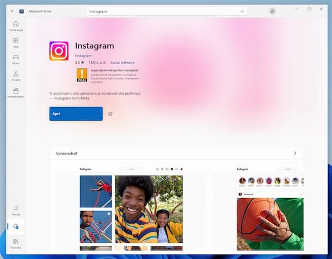Minimize the Microsoft Store window

[297, 9]
